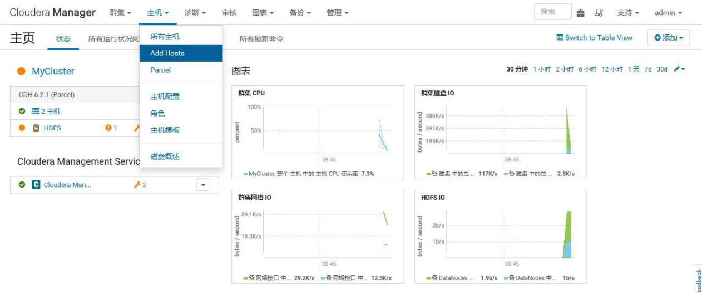Set chart time range to 2 小时

[x=565, y=69]
